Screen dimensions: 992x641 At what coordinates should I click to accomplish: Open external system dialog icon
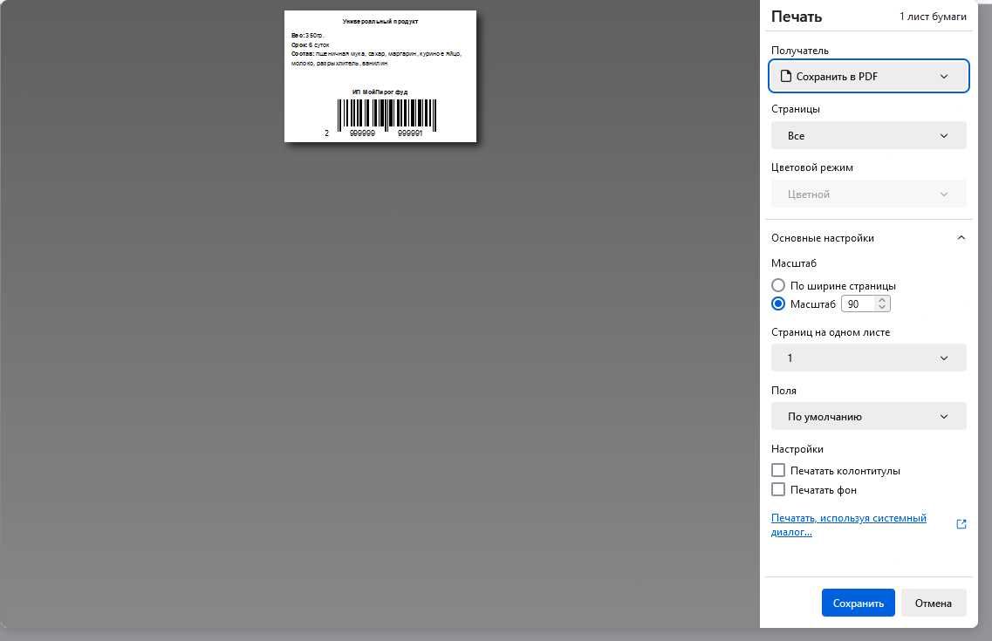[x=961, y=524]
